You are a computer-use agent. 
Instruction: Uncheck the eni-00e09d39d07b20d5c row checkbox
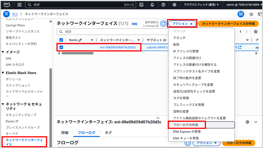[x=61, y=47]
